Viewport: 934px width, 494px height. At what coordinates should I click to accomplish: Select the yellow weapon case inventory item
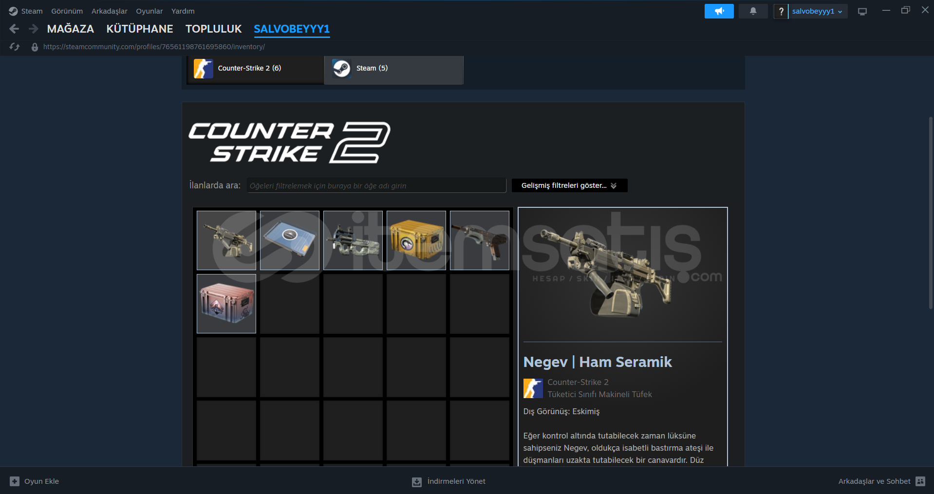(x=416, y=240)
